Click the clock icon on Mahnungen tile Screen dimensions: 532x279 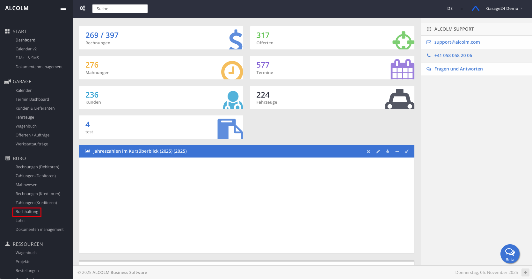tap(232, 70)
